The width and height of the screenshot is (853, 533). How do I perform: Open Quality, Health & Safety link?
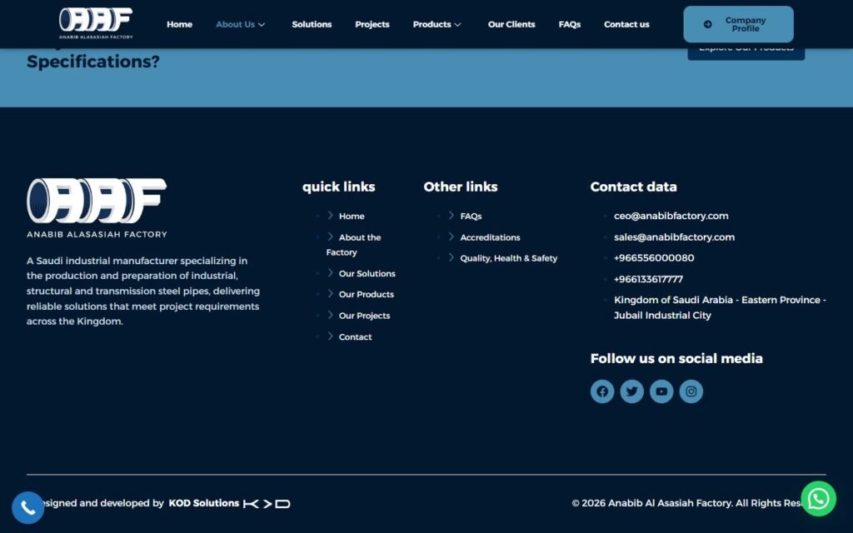pyautogui.click(x=509, y=258)
